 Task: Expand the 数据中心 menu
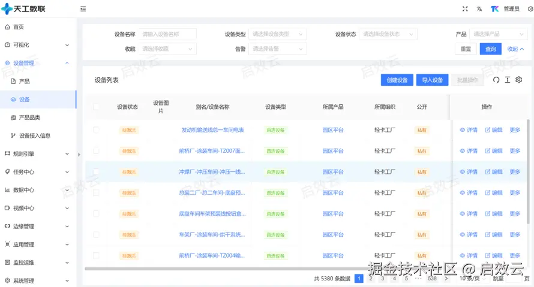click(x=37, y=190)
